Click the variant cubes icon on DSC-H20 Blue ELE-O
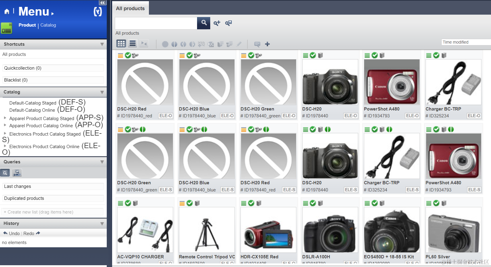 (197, 55)
